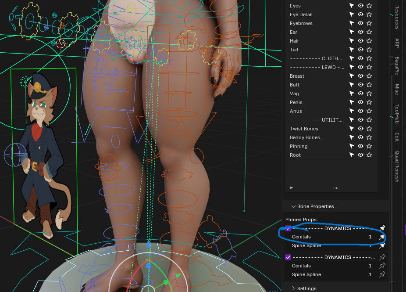Expand the Settings panel

pyautogui.click(x=293, y=288)
